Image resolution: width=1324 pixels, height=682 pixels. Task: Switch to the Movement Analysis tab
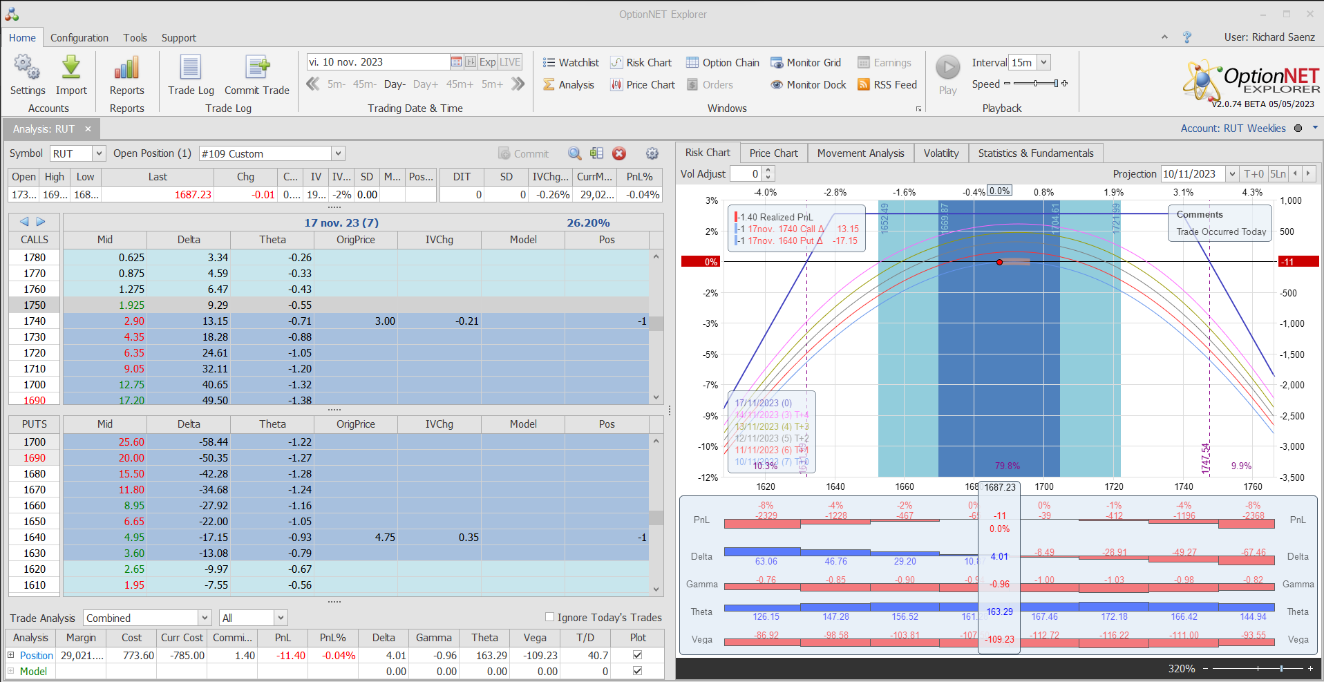coord(860,153)
